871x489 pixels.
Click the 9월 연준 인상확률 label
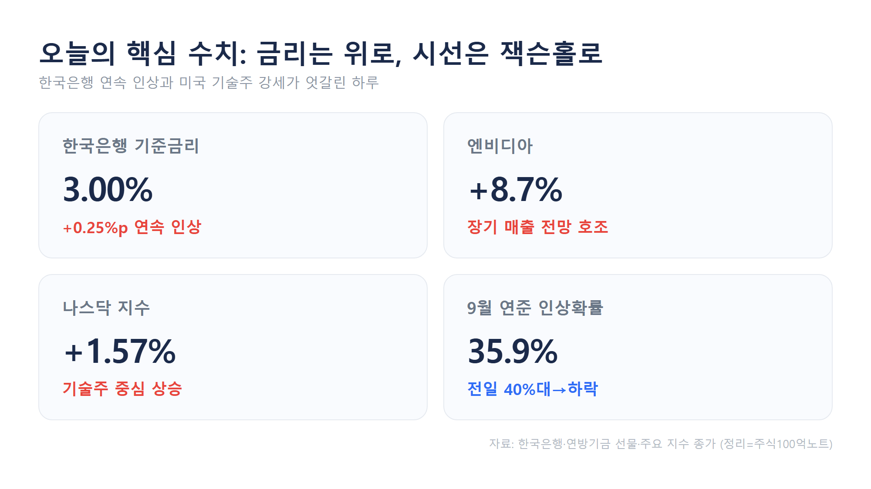click(x=535, y=308)
